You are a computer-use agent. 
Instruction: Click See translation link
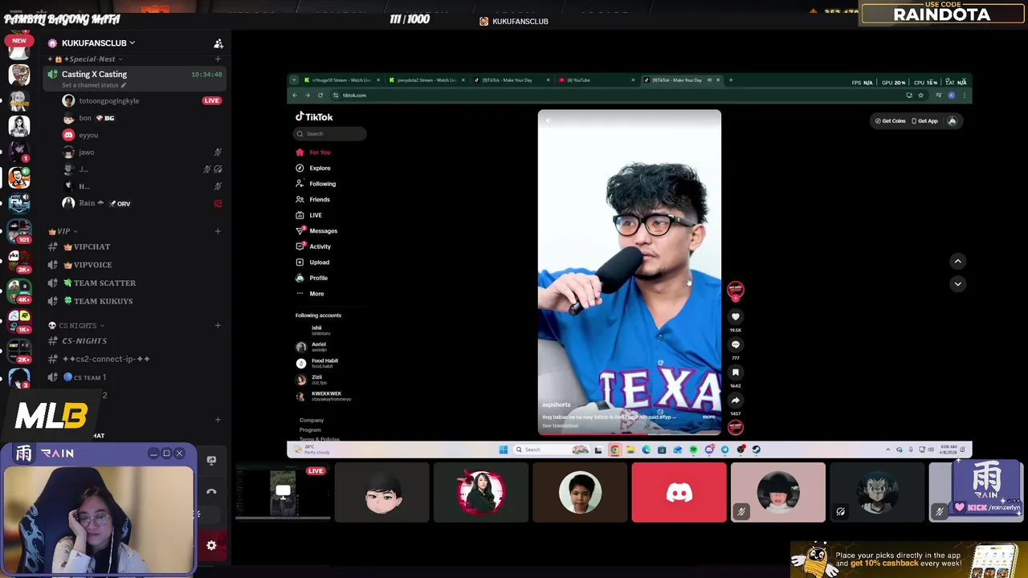(560, 425)
